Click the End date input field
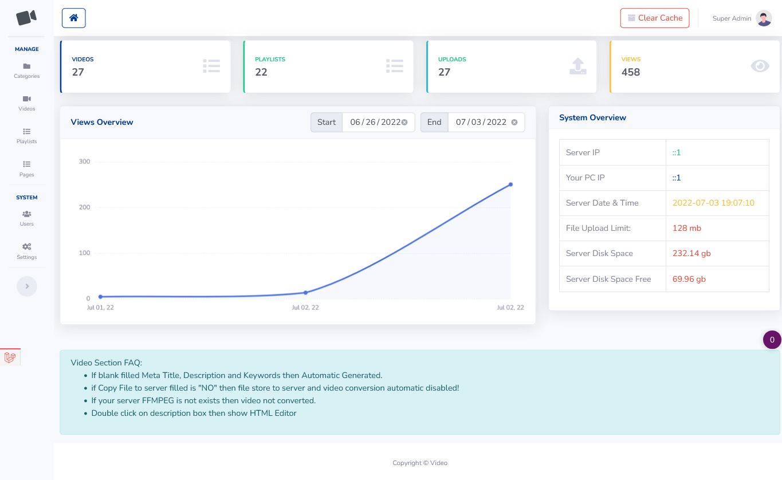This screenshot has height=480, width=782. pyautogui.click(x=481, y=122)
